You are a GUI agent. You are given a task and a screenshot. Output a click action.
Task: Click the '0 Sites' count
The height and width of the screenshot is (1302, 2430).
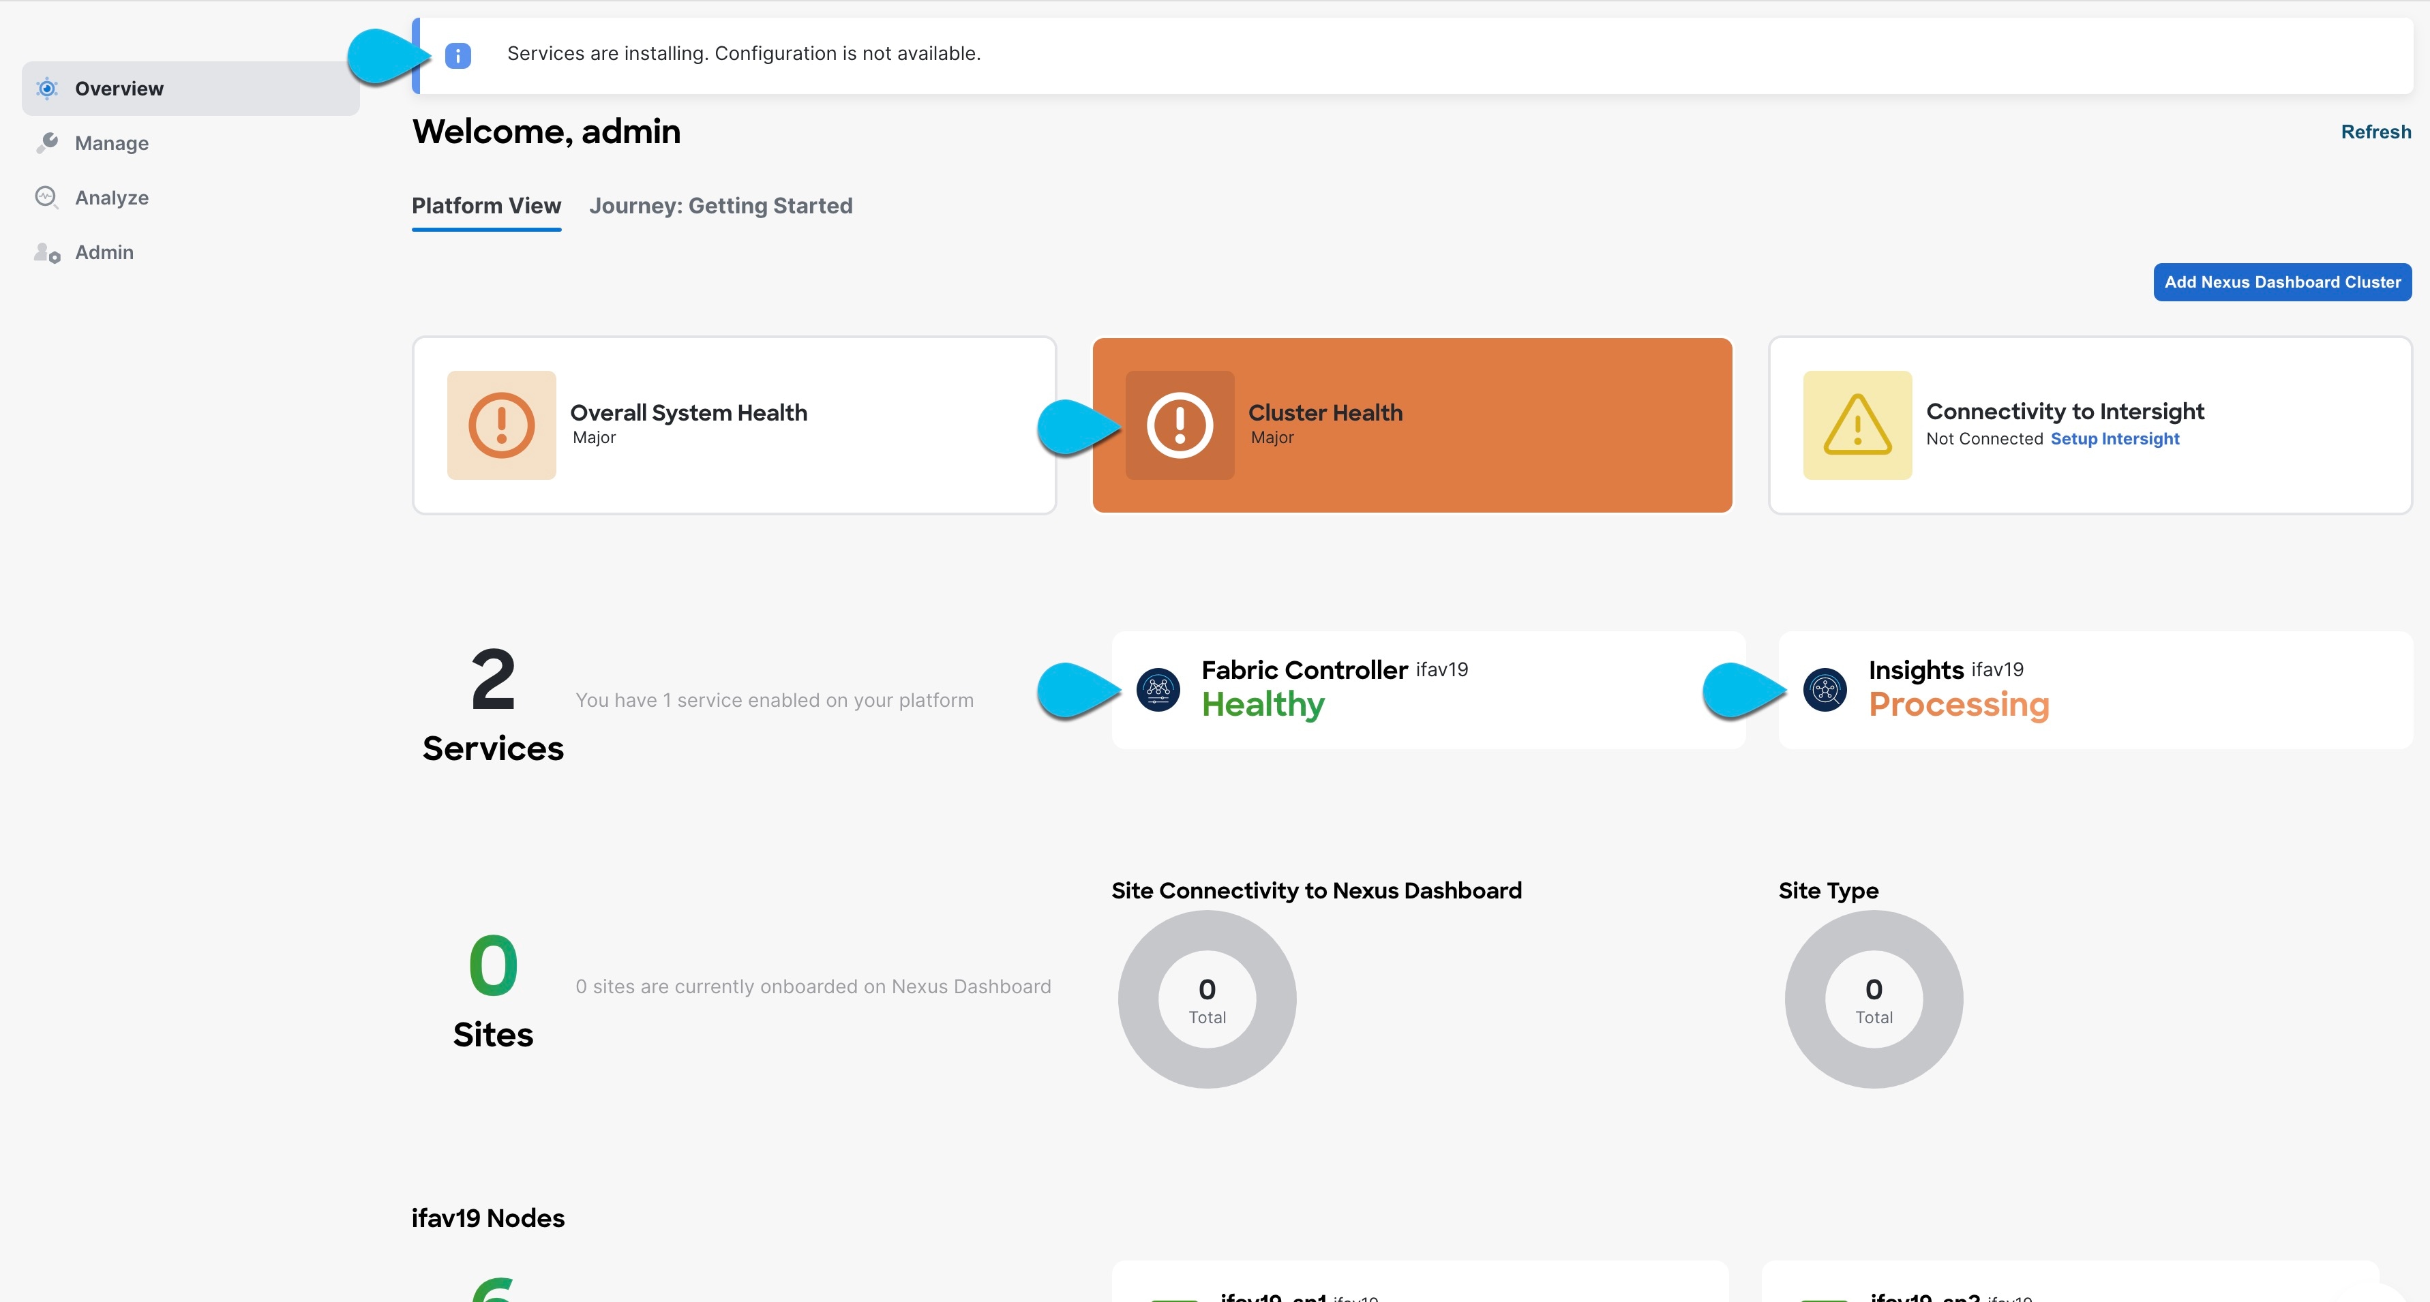coord(492,992)
